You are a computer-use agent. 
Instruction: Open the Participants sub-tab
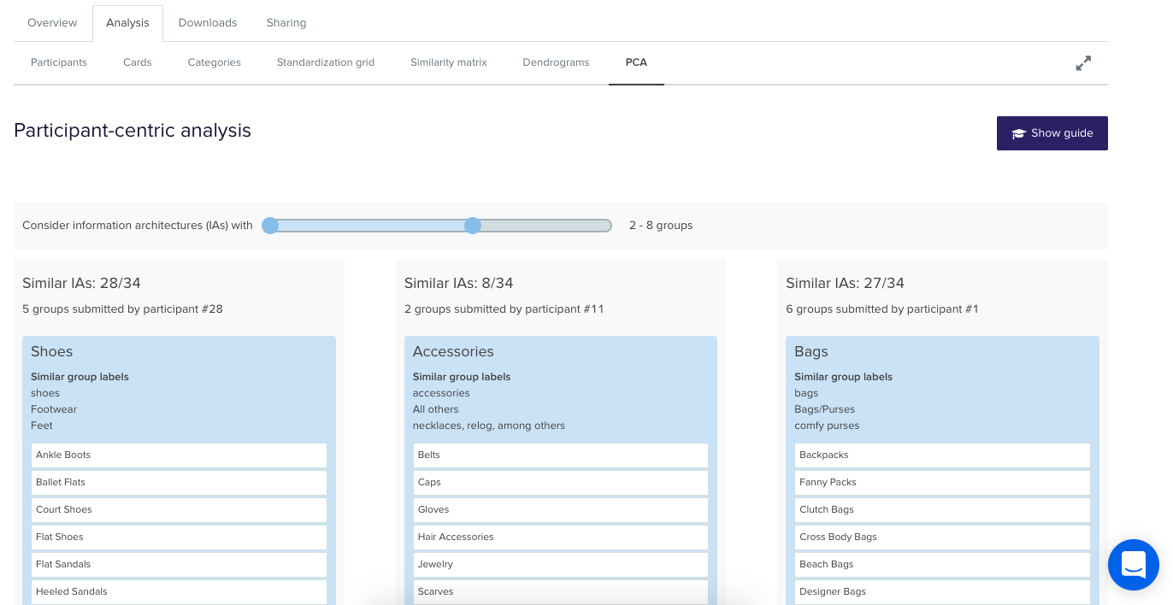click(x=59, y=62)
